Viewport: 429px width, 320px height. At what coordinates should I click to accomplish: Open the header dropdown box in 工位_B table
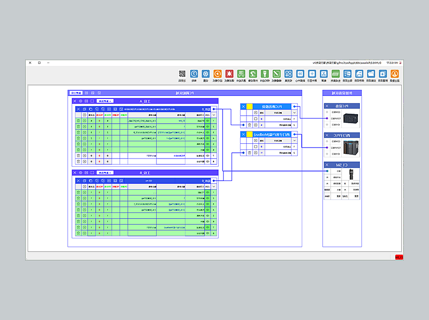(84, 187)
